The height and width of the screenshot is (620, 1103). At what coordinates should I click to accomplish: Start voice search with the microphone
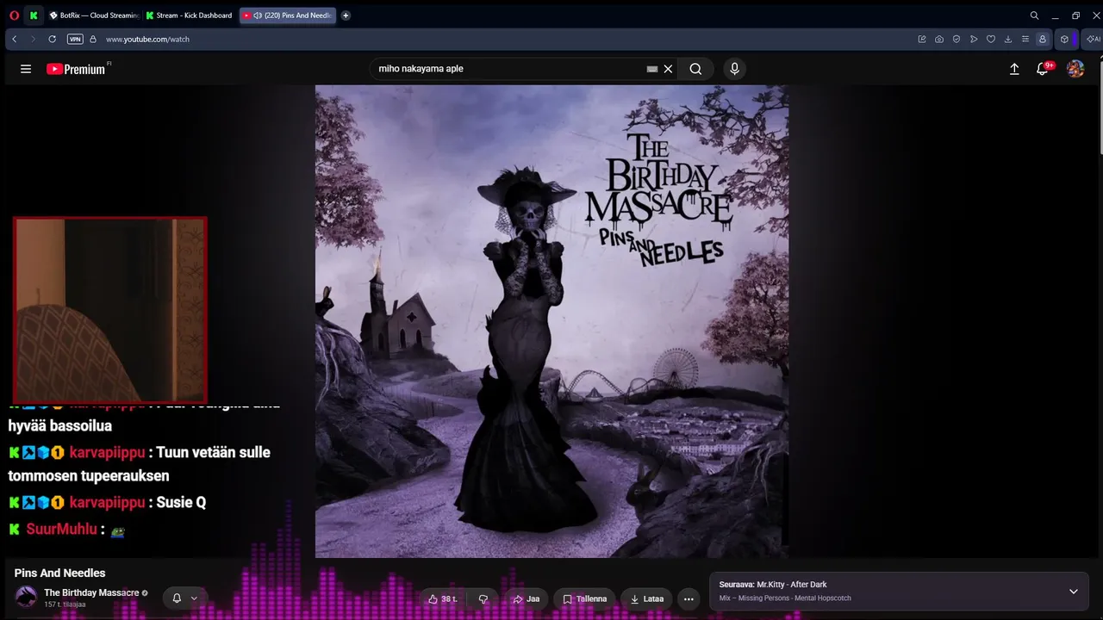tap(734, 69)
